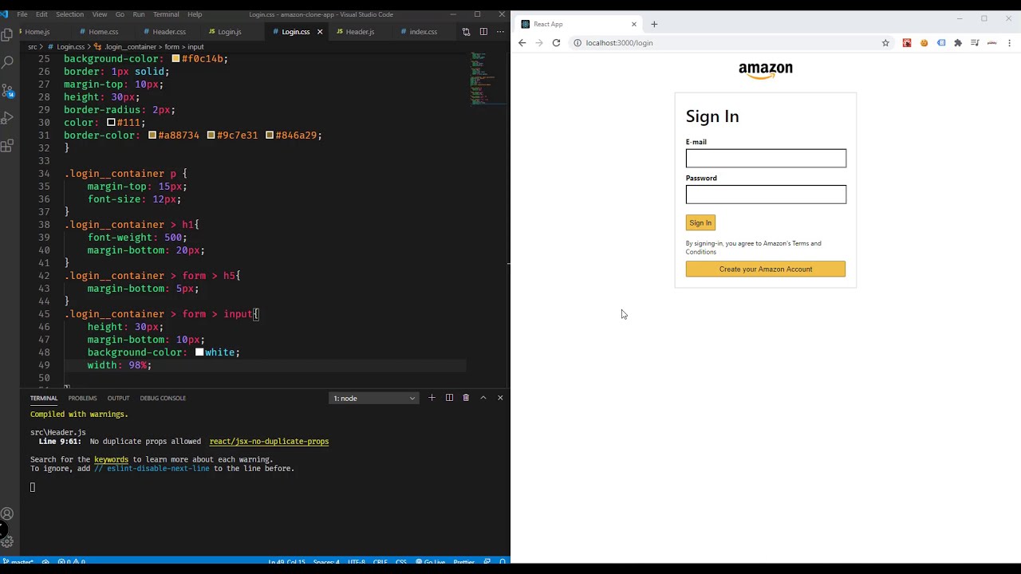This screenshot has width=1021, height=574.
Task: Open the #f0c14b color swatch on line 25
Action: [x=175, y=59]
